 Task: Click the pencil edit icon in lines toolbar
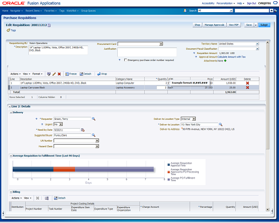click(54, 74)
